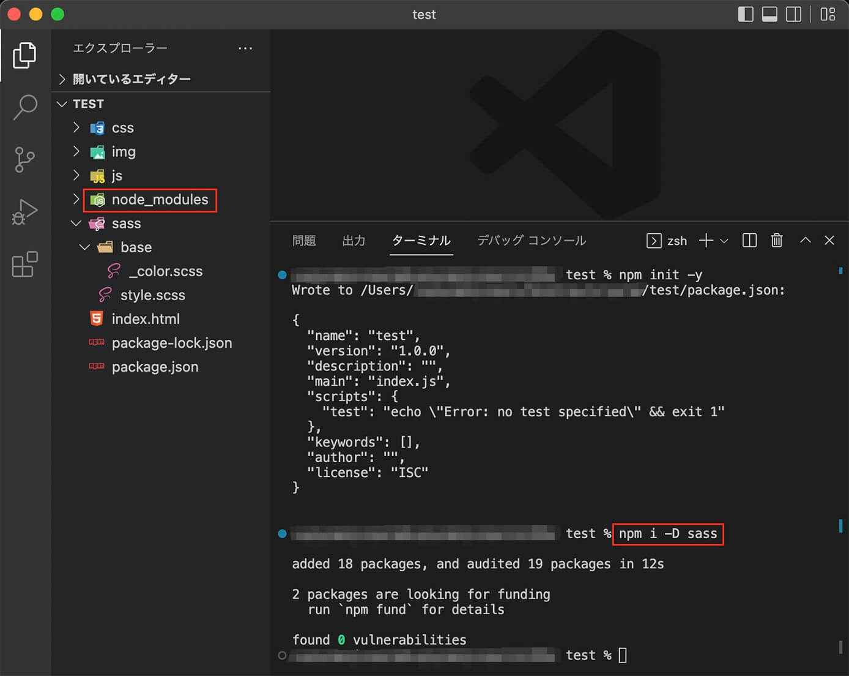Collapse the base folder chevron
The height and width of the screenshot is (676, 849).
(x=84, y=247)
